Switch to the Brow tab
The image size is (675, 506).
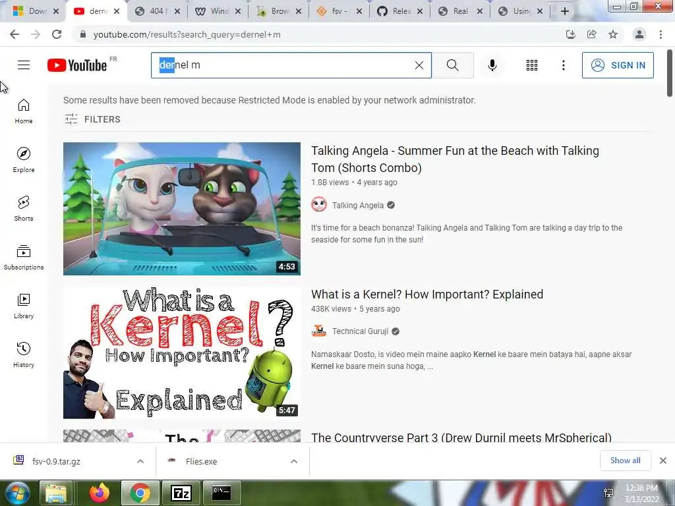point(279,11)
